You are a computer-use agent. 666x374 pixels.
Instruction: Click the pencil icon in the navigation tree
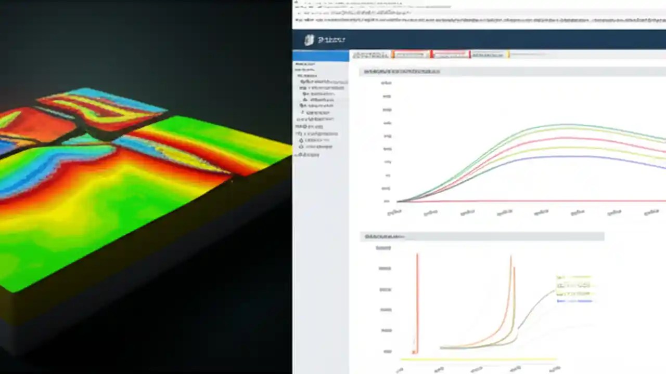tap(303, 112)
